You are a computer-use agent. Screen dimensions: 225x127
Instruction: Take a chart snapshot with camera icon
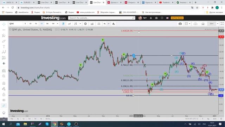[x=180, y=24]
